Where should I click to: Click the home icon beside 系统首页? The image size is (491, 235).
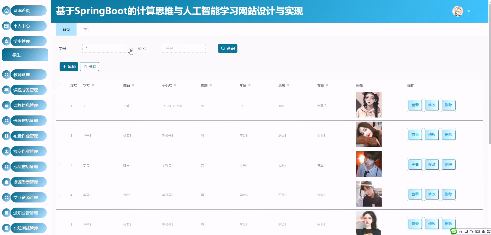pyautogui.click(x=6, y=10)
